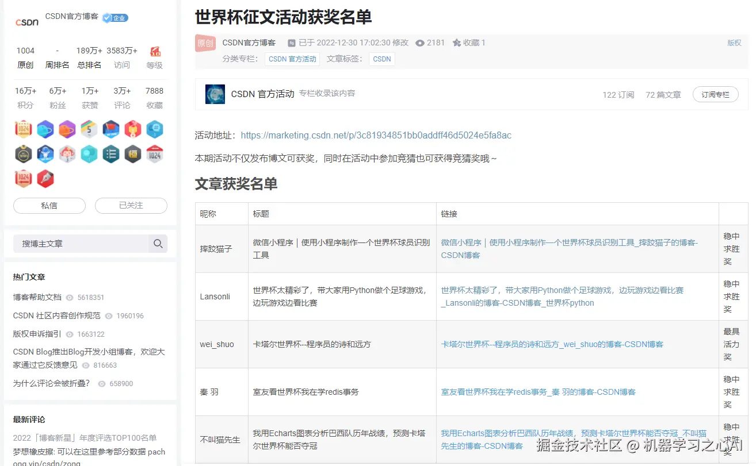This screenshot has height=466, width=756.
Task: Open the marketing.csdn.net activity URL
Action: [x=376, y=136]
